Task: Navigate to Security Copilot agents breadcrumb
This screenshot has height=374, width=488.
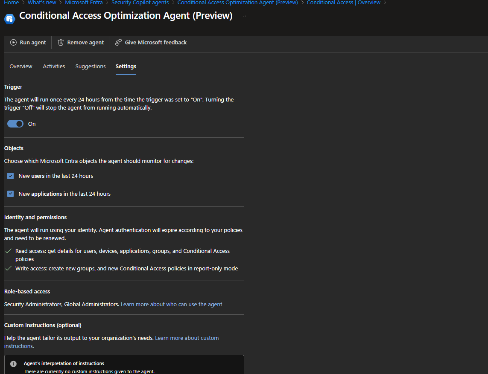Action: [x=140, y=3]
